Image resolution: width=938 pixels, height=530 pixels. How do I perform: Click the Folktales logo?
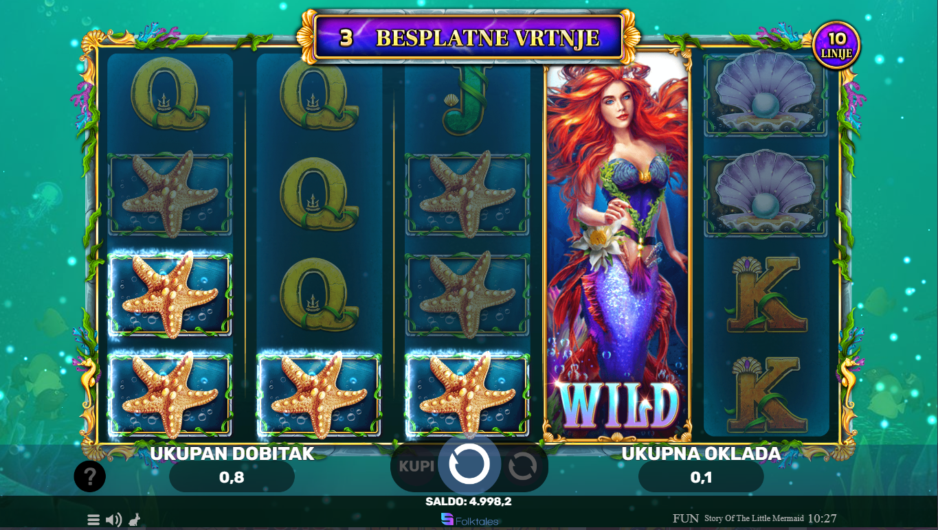pos(469,520)
